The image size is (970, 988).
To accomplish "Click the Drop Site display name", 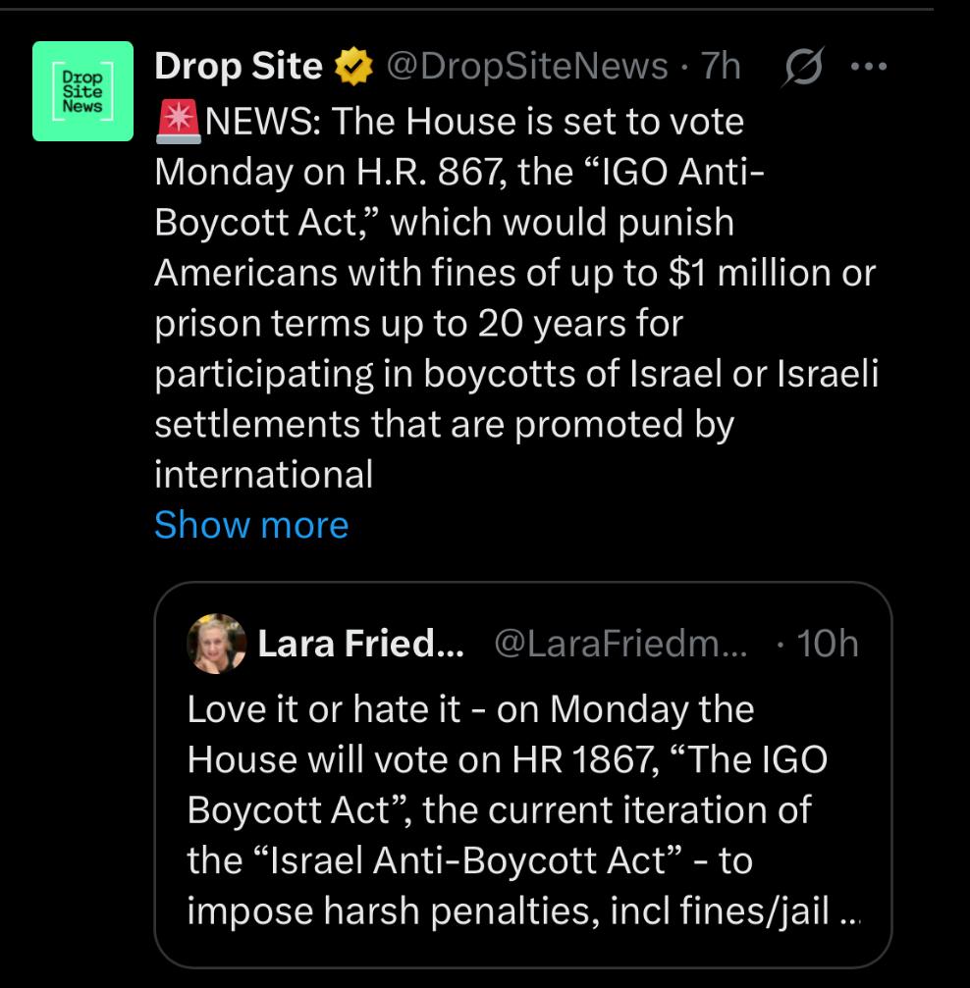I will point(239,66).
